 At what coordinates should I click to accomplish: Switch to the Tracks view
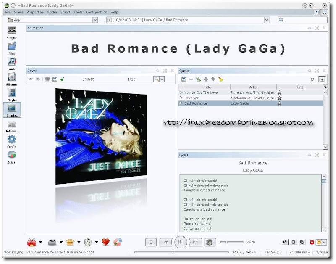[12, 60]
